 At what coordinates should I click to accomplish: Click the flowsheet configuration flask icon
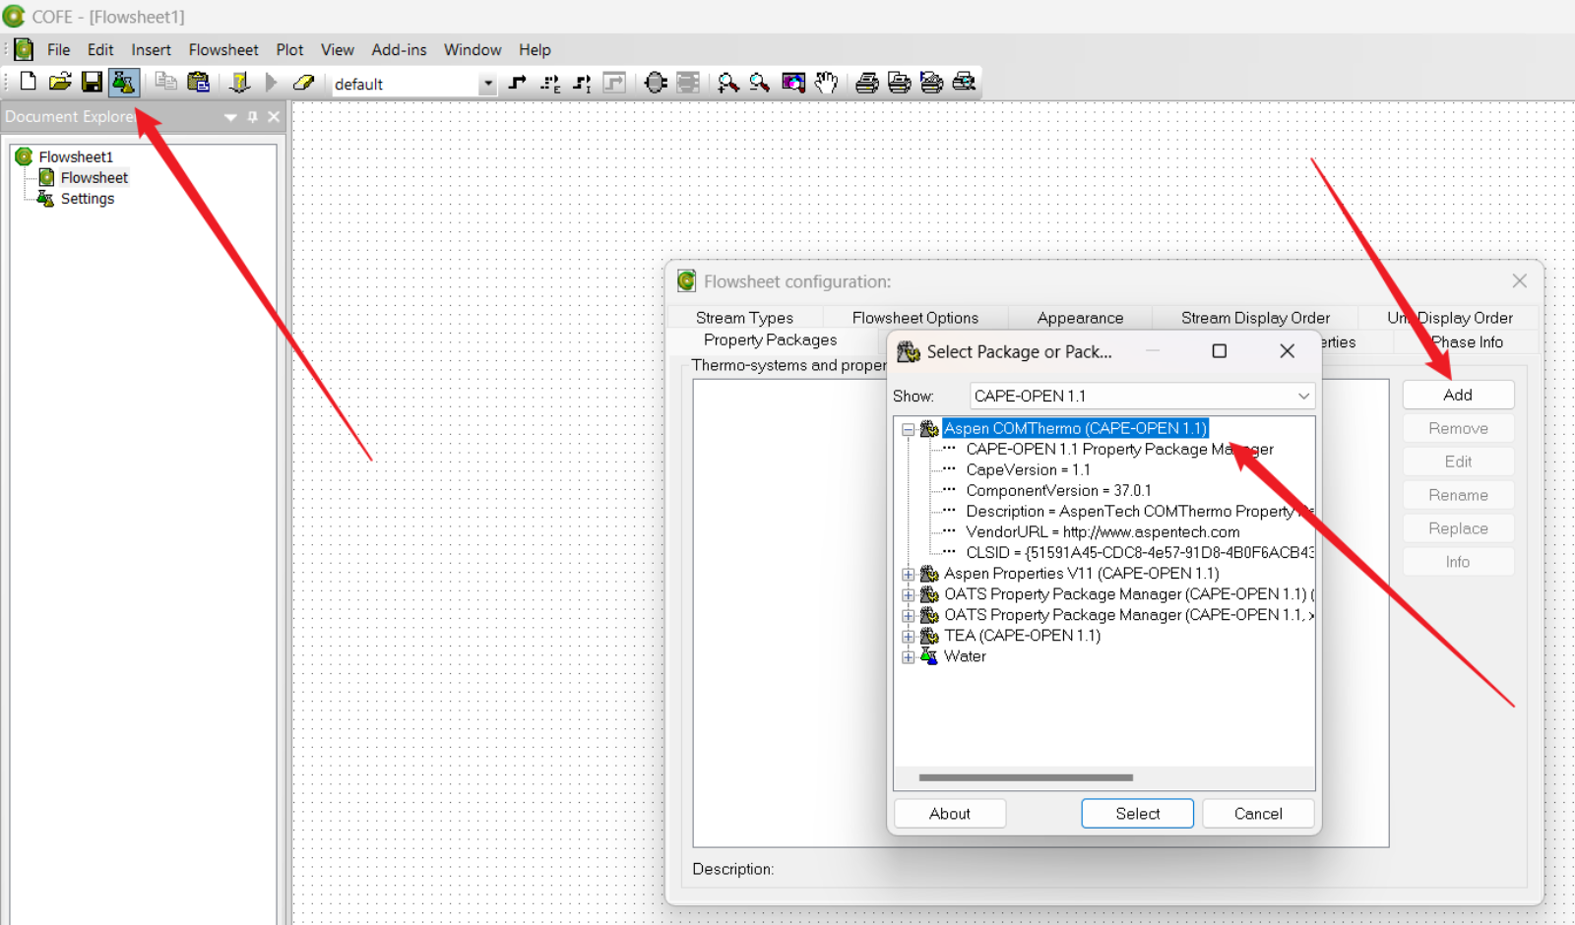pyautogui.click(x=123, y=83)
